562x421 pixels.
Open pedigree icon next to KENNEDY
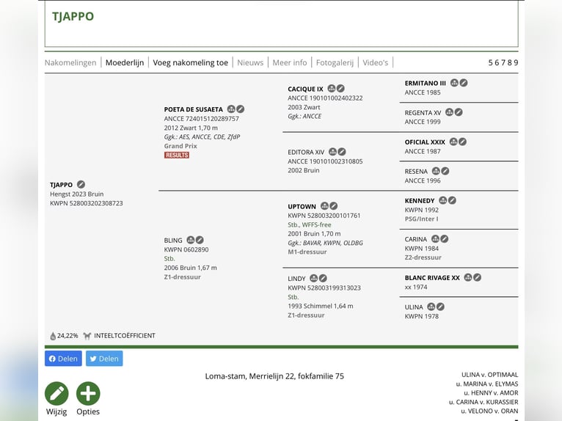[443, 200]
